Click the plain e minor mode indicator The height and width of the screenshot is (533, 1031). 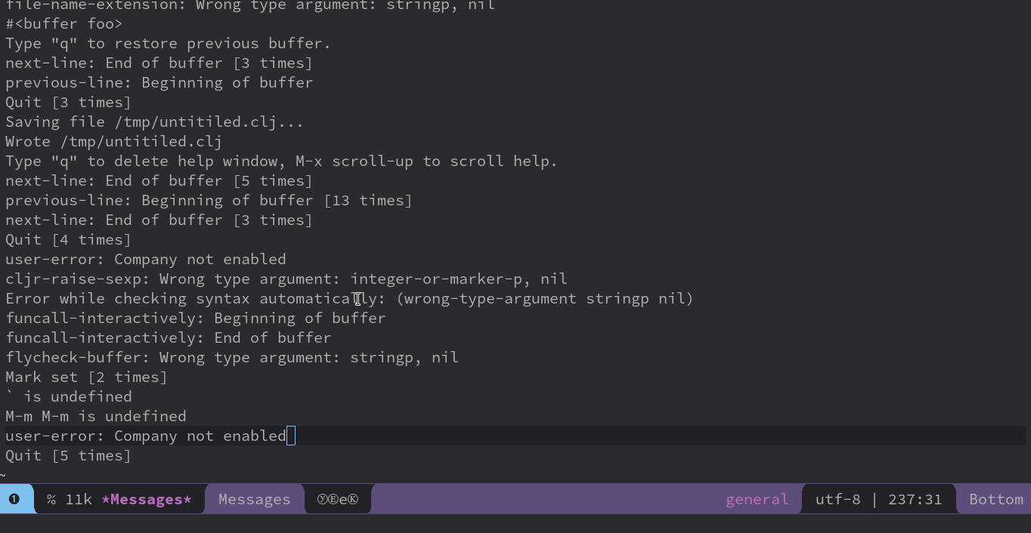(342, 499)
